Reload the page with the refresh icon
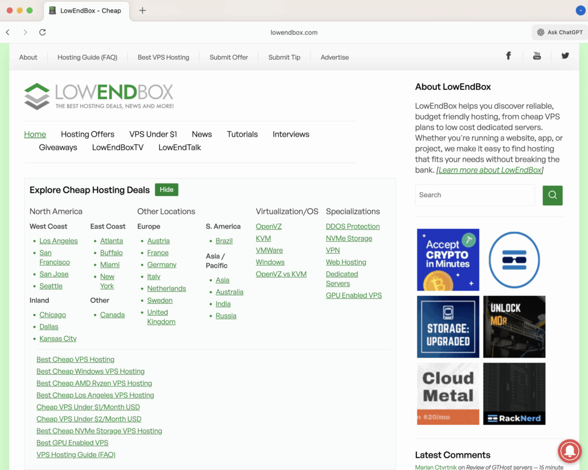Viewport: 588px width, 470px height. tap(42, 32)
